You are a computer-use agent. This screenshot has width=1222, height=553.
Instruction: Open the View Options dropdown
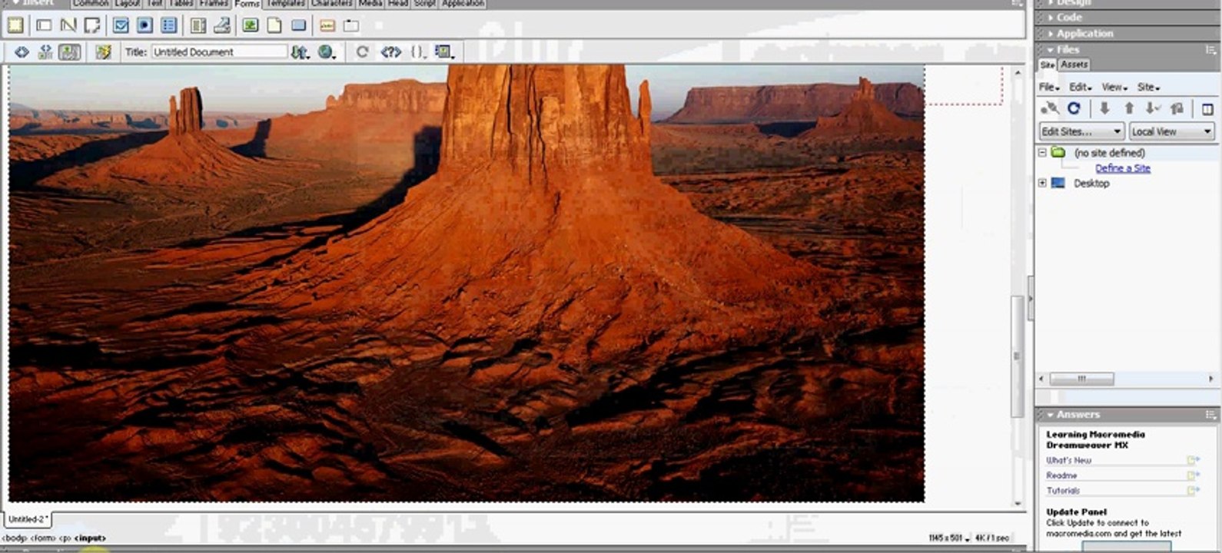click(444, 52)
